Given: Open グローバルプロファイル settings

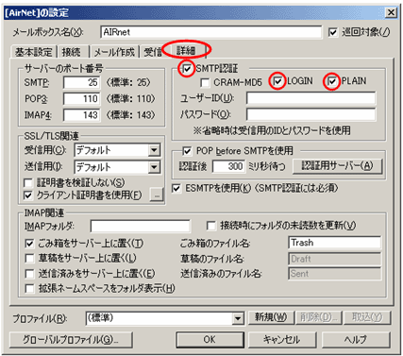Looking at the screenshot, I should click(71, 340).
